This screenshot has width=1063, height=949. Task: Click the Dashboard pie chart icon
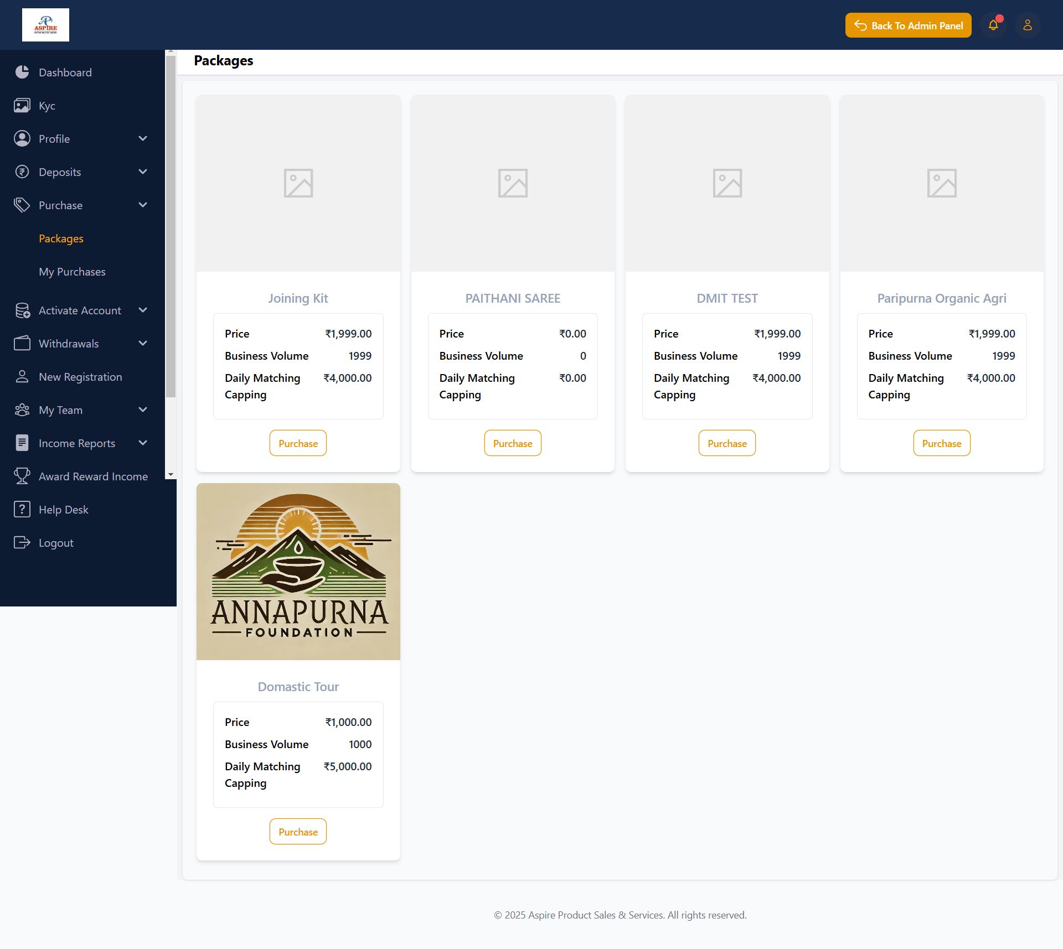(x=22, y=72)
